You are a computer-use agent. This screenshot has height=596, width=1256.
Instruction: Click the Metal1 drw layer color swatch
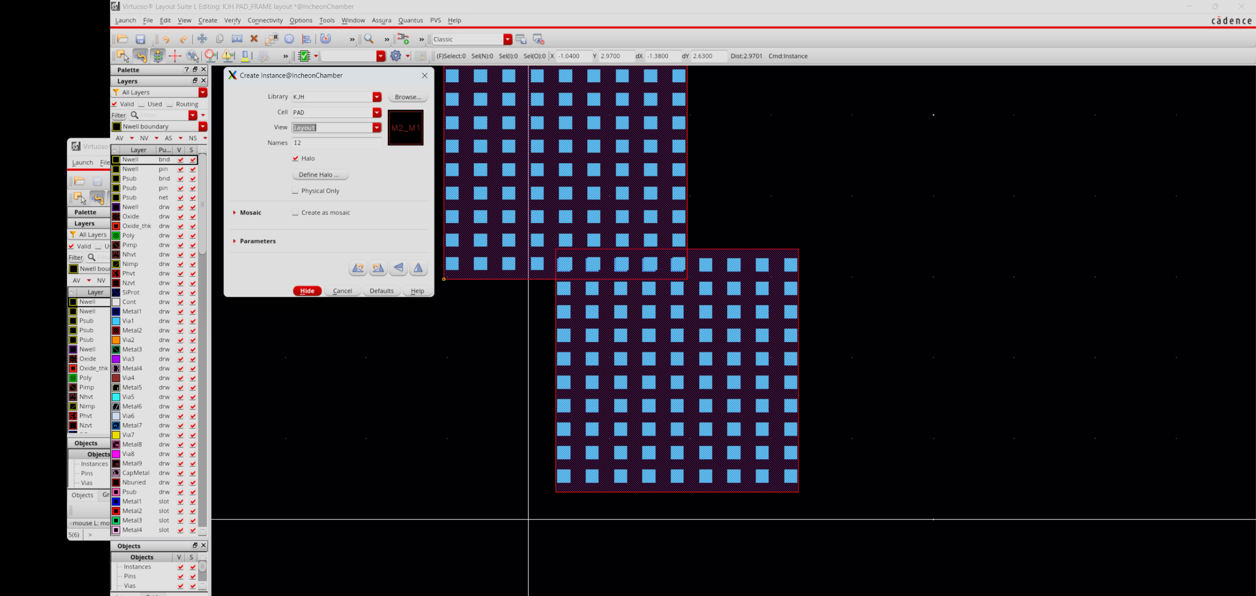(116, 312)
